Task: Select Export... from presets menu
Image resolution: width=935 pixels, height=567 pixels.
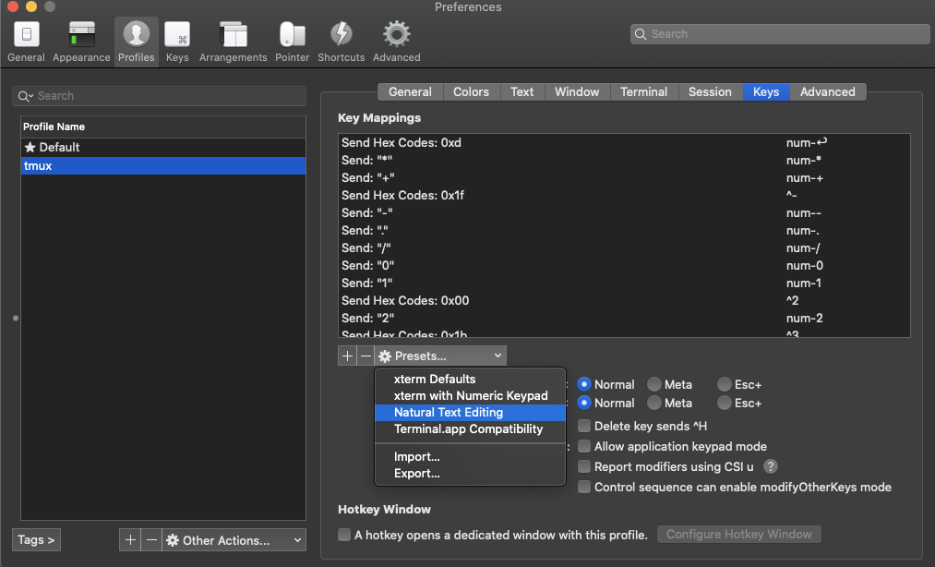Action: 470,474
